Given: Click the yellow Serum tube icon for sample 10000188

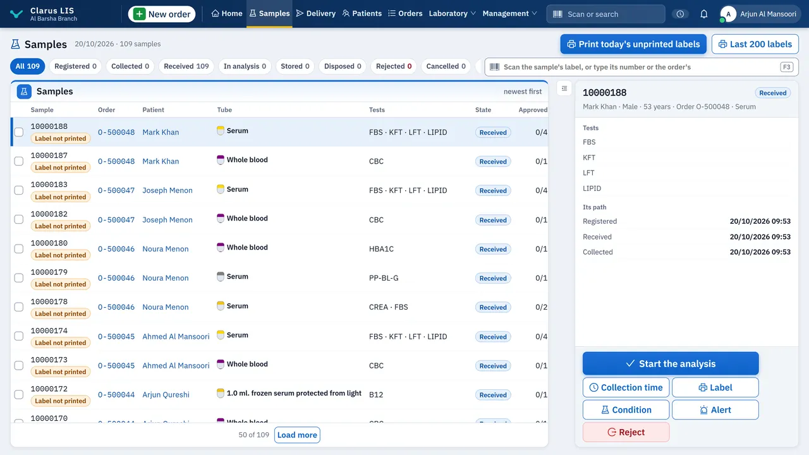Looking at the screenshot, I should [x=221, y=131].
